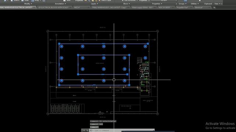Open the Layer Properties manager
236x132 pixels.
79,1
